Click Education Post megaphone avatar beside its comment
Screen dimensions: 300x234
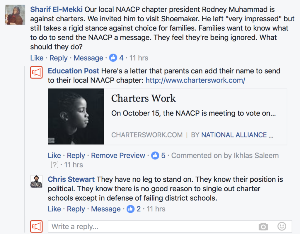click(37, 72)
